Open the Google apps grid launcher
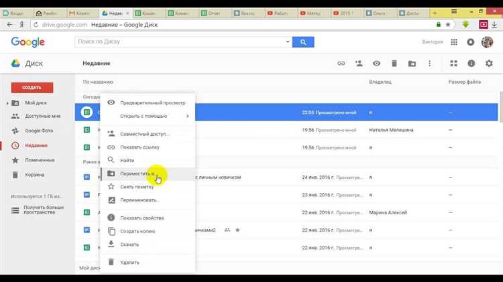Image resolution: width=503 pixels, height=282 pixels. point(454,42)
